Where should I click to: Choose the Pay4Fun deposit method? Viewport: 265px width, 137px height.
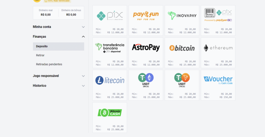146,20
